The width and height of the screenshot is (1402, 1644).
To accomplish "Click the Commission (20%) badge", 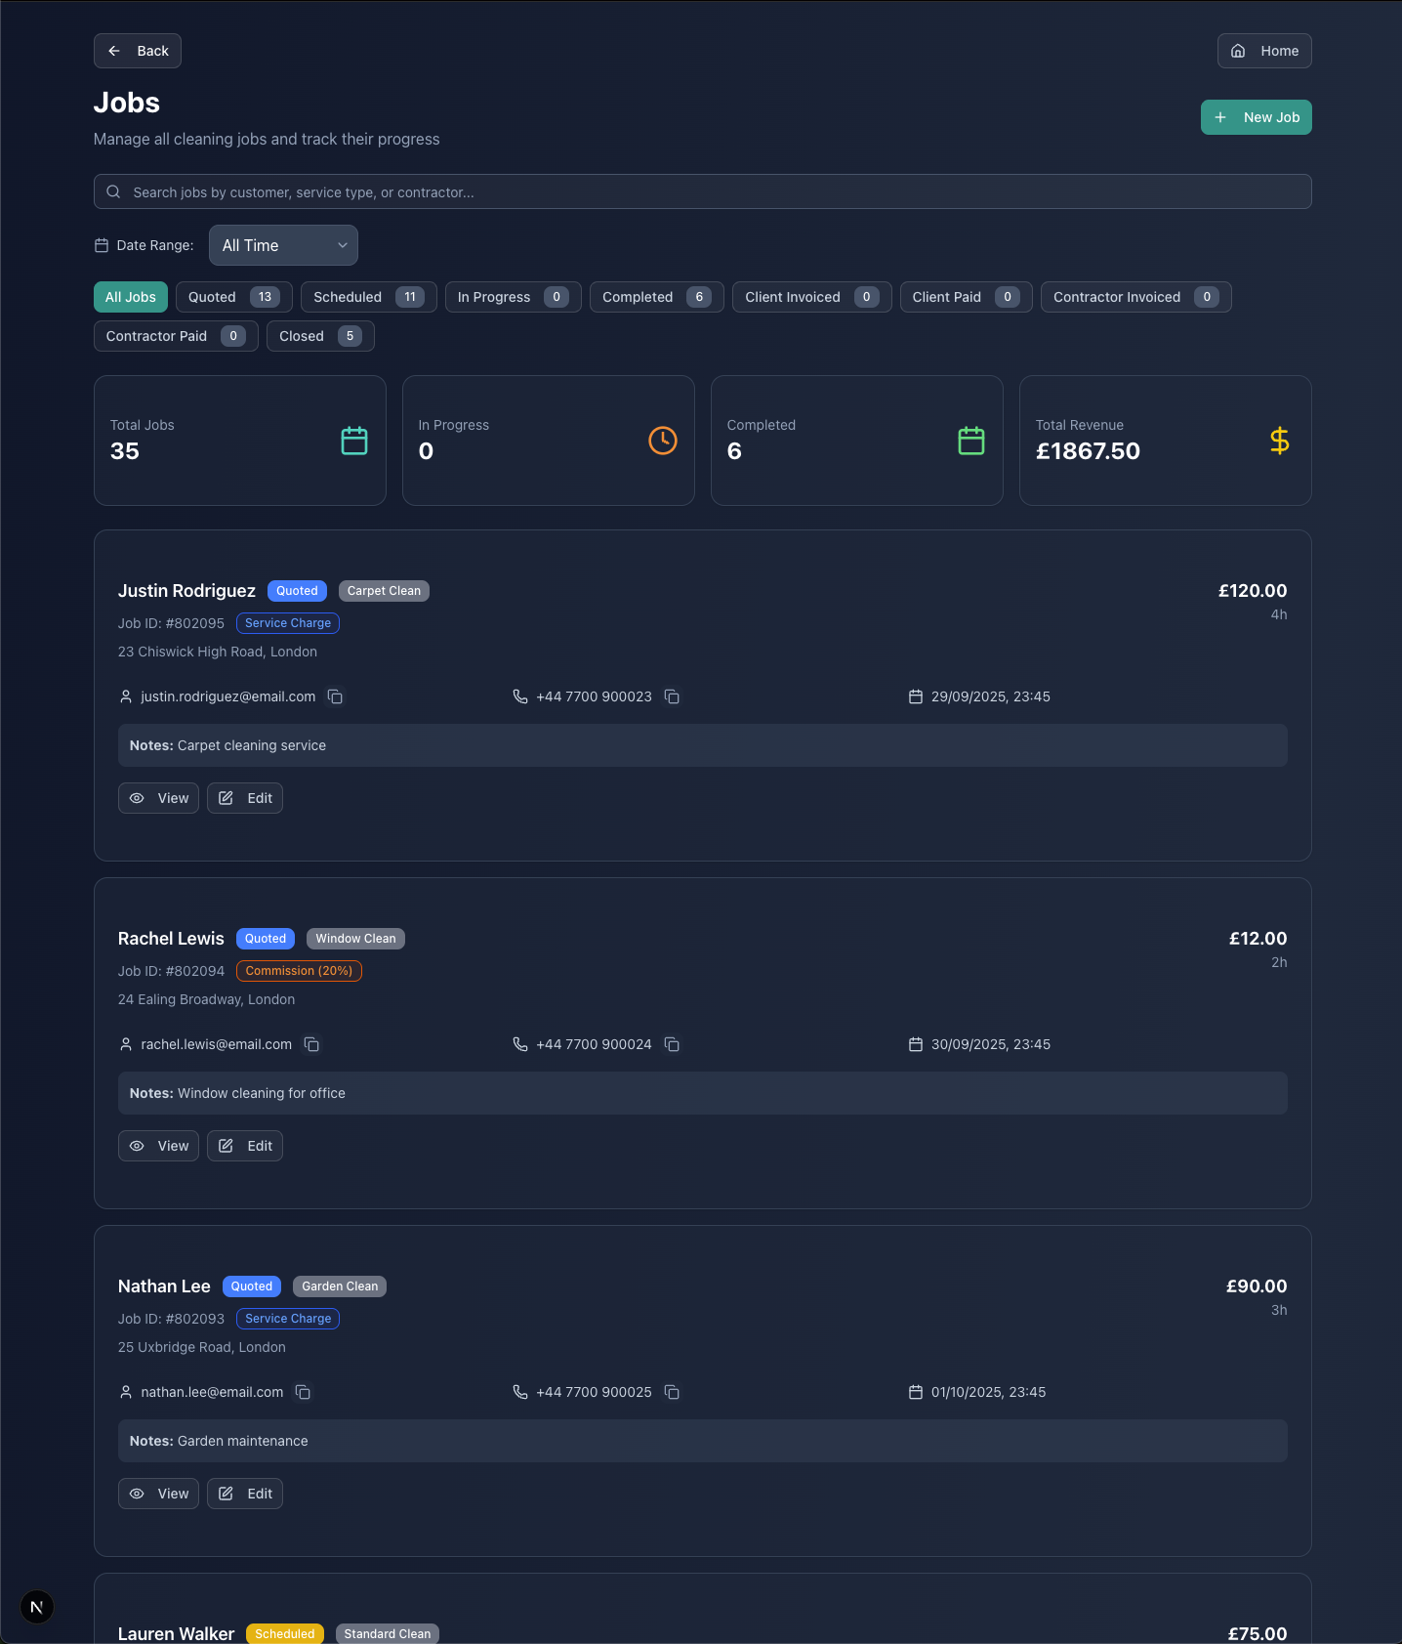I will point(299,971).
